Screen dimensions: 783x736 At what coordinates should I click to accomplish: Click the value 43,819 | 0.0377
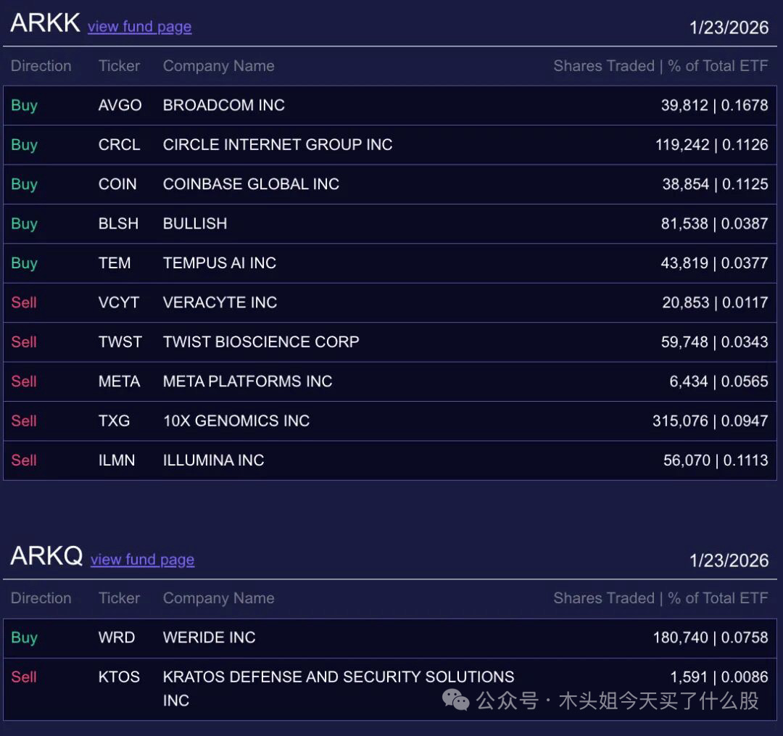(715, 263)
